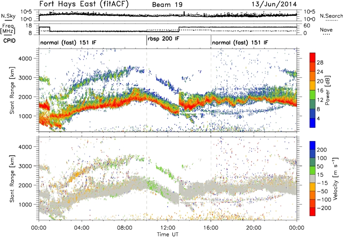This screenshot has height=237, width=343.
Task: Click '1000' on the velocity panel range axis
Action: [25, 204]
